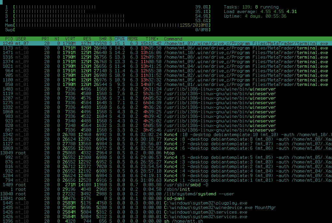Select the root htop process 13049
Viewport: 332px width, 223px height.
166,153
